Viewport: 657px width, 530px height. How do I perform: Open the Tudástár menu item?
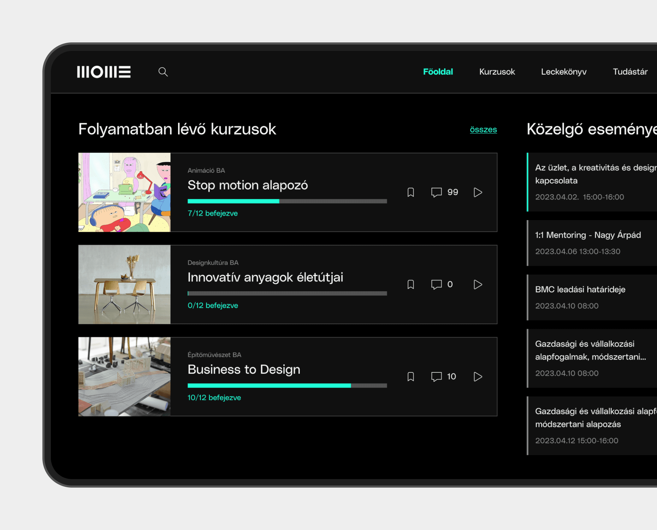[630, 72]
